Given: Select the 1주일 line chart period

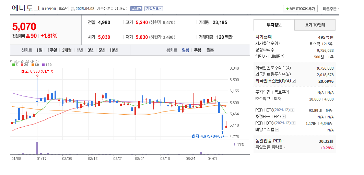Looking at the screenshot, I should point(52,50).
